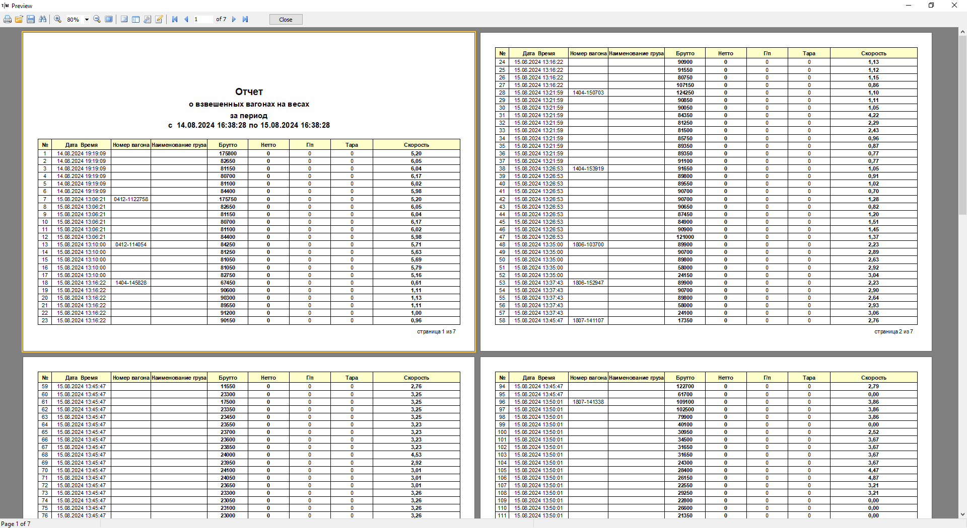Viewport: 967px width, 528px height.
Task: Save the report using the floppy disk icon
Action: 31,19
